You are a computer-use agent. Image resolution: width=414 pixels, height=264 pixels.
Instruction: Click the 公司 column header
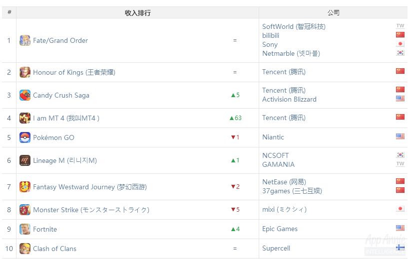[x=333, y=13]
